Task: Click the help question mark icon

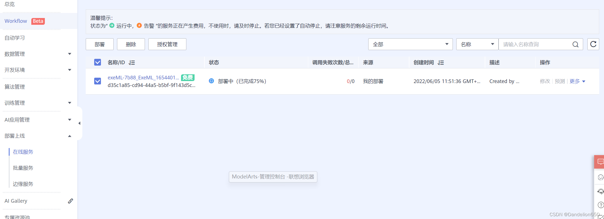Action: 601,205
